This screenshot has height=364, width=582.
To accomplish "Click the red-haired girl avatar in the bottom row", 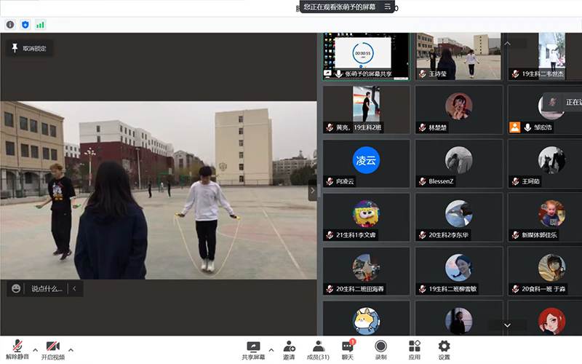I will point(552,321).
